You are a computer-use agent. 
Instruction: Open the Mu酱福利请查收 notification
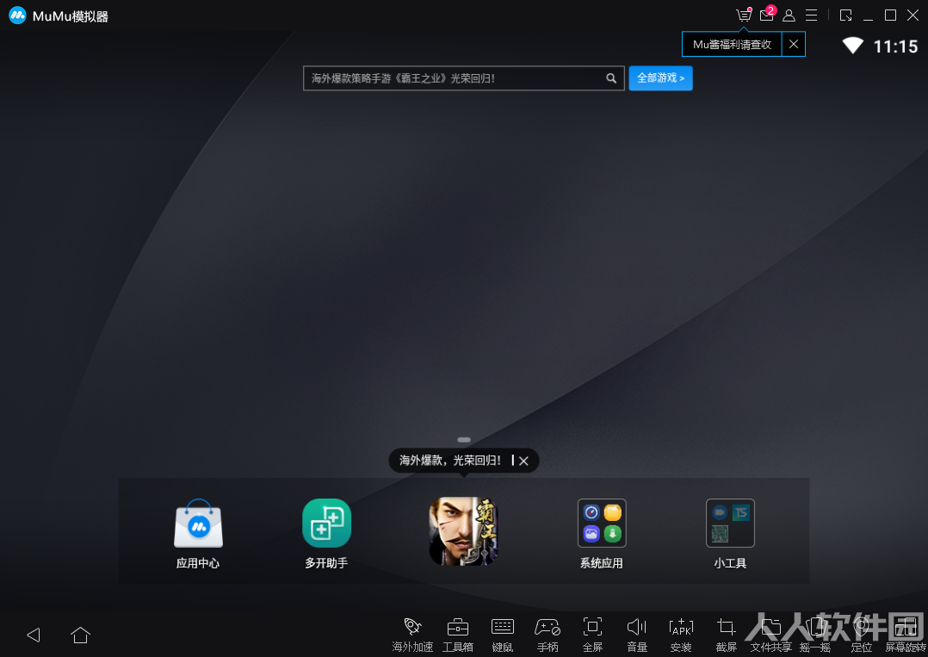pyautogui.click(x=732, y=45)
